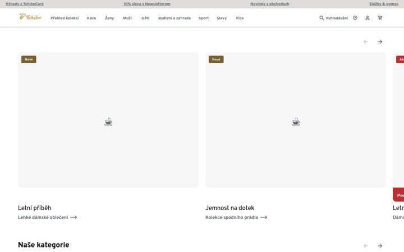
Task: Click arrow next to Lehké dámské oblečení
Action: click(74, 217)
